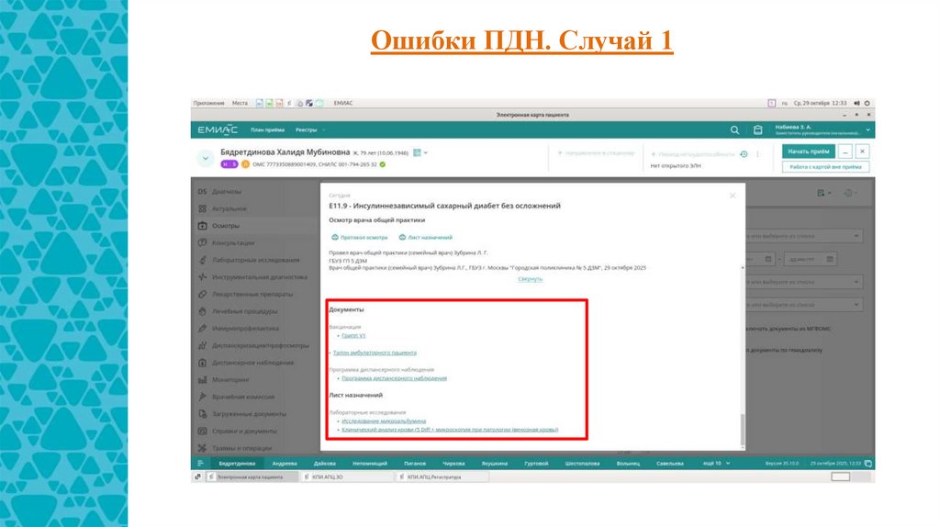Open Загруженные документы in the sidebar

(249, 414)
